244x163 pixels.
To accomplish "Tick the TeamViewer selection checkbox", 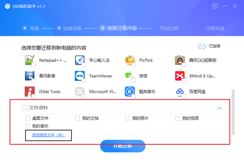I will point(84,81).
